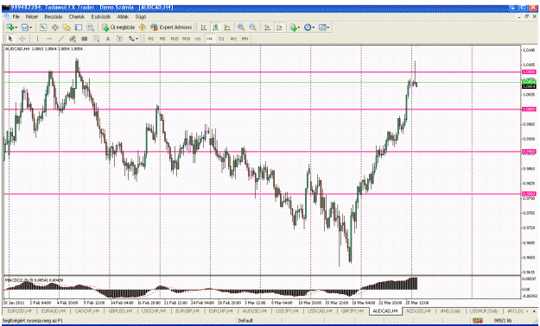Set the M15 timeframe

[175, 39]
